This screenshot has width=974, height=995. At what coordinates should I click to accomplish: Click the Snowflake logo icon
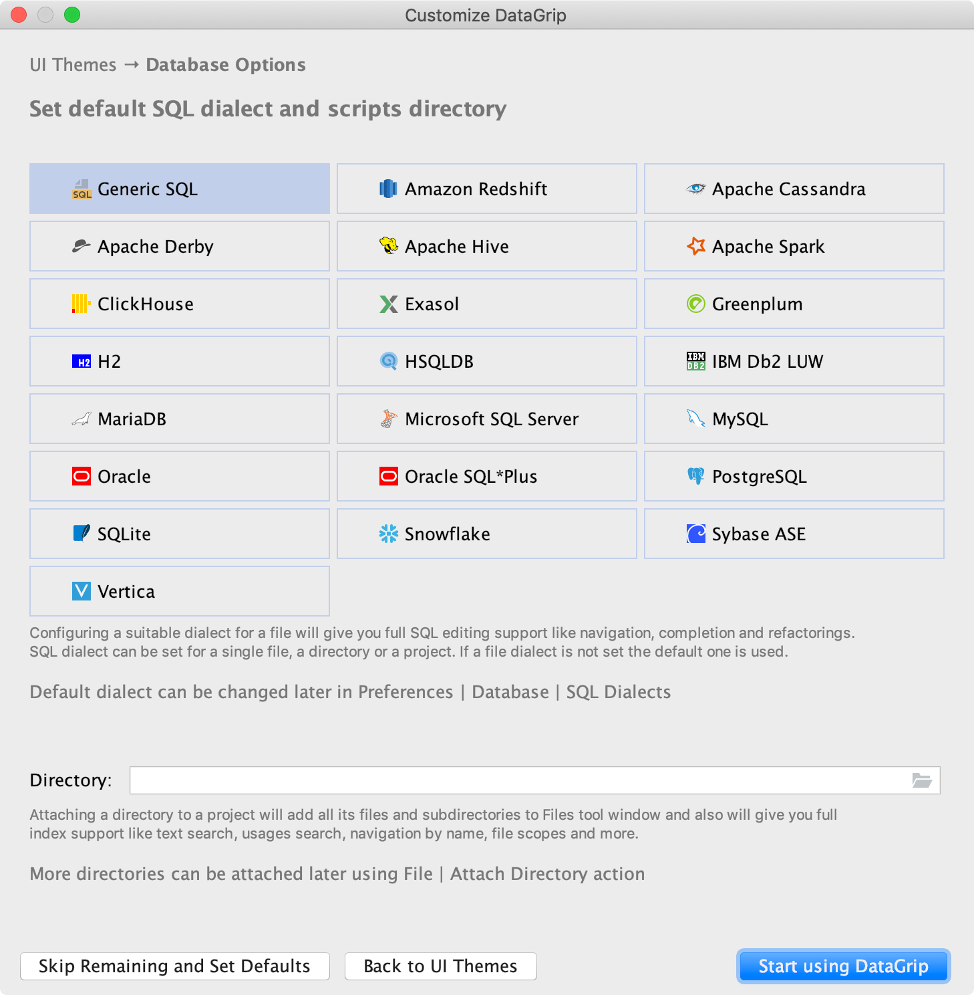[388, 534]
